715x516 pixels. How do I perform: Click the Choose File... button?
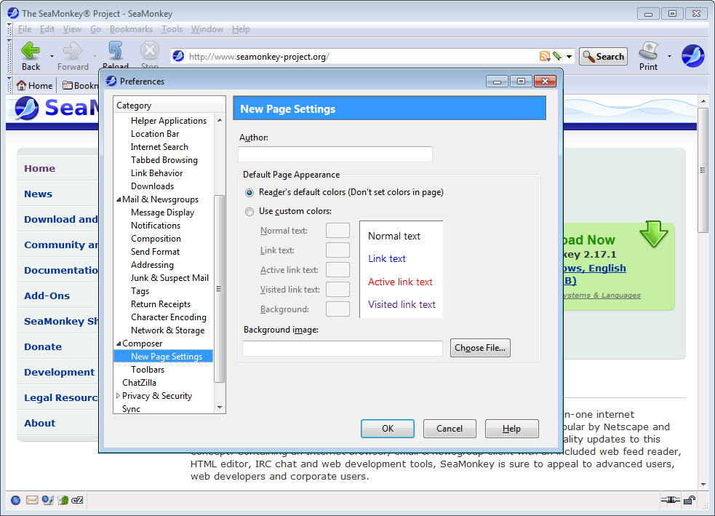click(480, 348)
